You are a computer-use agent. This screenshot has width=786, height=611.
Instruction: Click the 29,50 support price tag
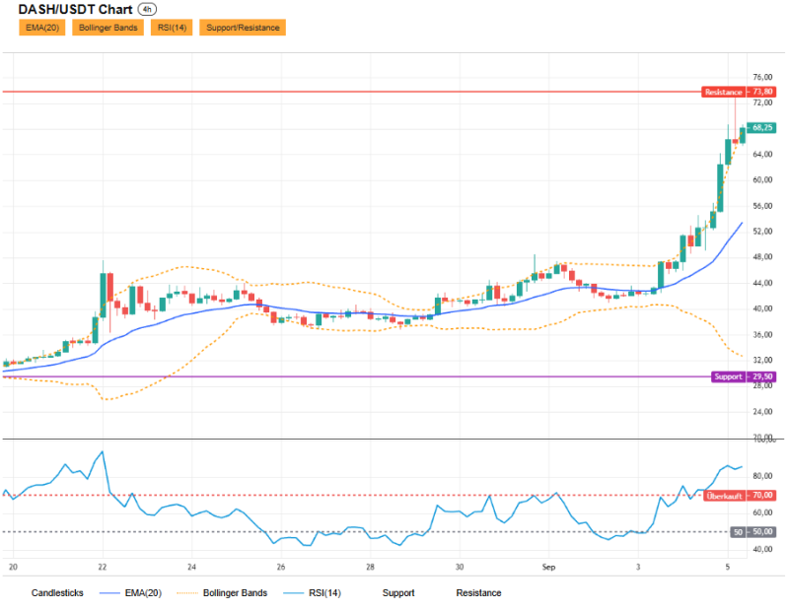[x=762, y=376]
